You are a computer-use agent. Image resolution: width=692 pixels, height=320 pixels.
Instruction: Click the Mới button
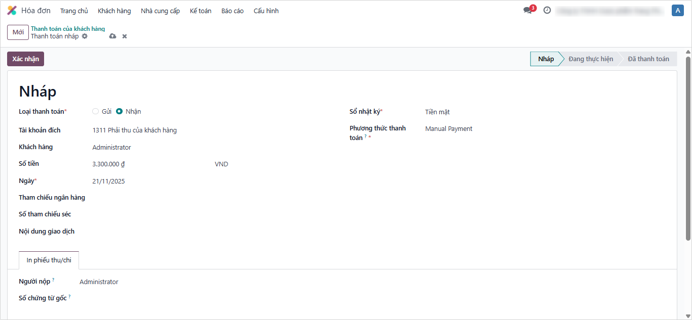[18, 32]
